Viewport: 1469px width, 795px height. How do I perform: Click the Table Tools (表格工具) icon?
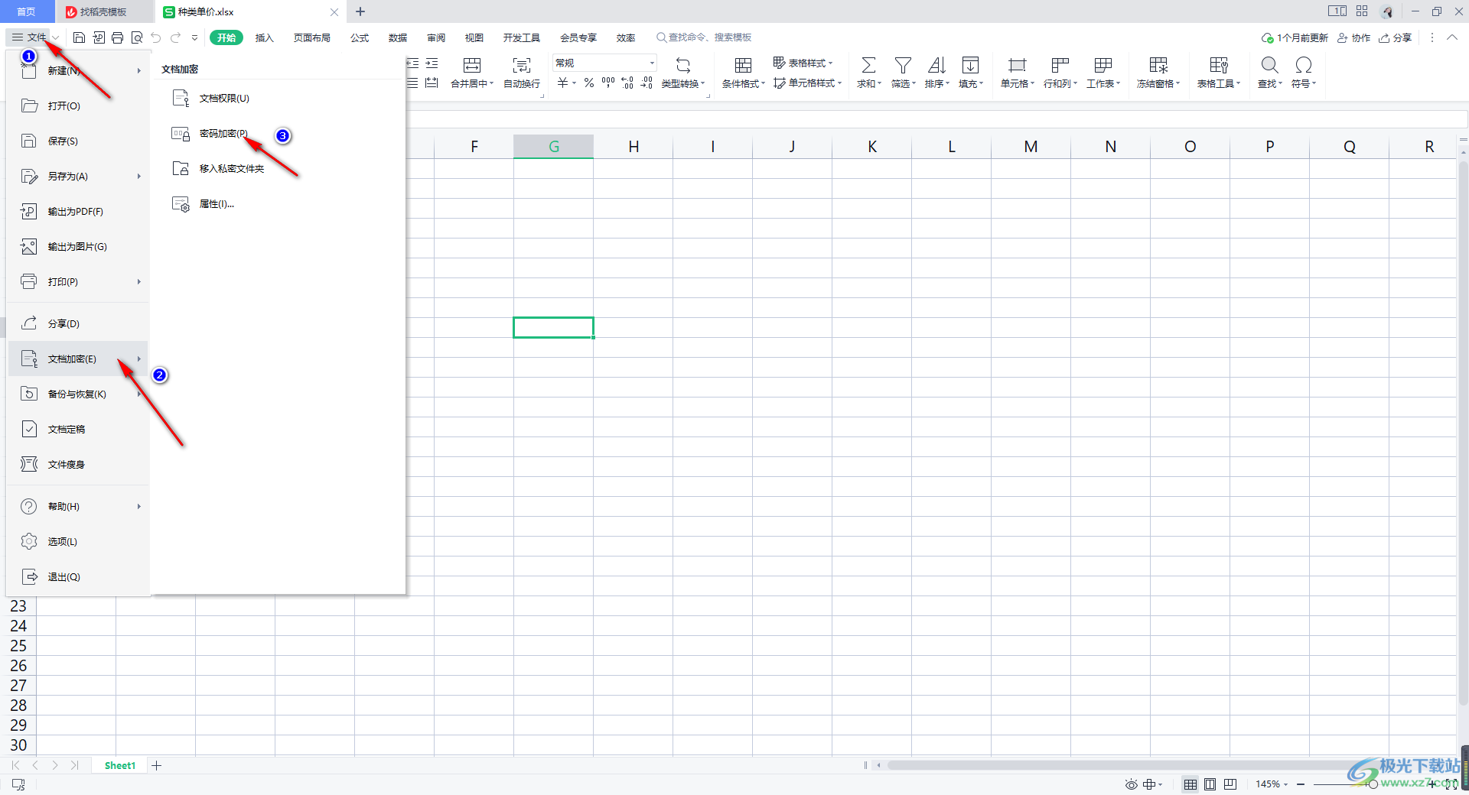coord(1219,65)
